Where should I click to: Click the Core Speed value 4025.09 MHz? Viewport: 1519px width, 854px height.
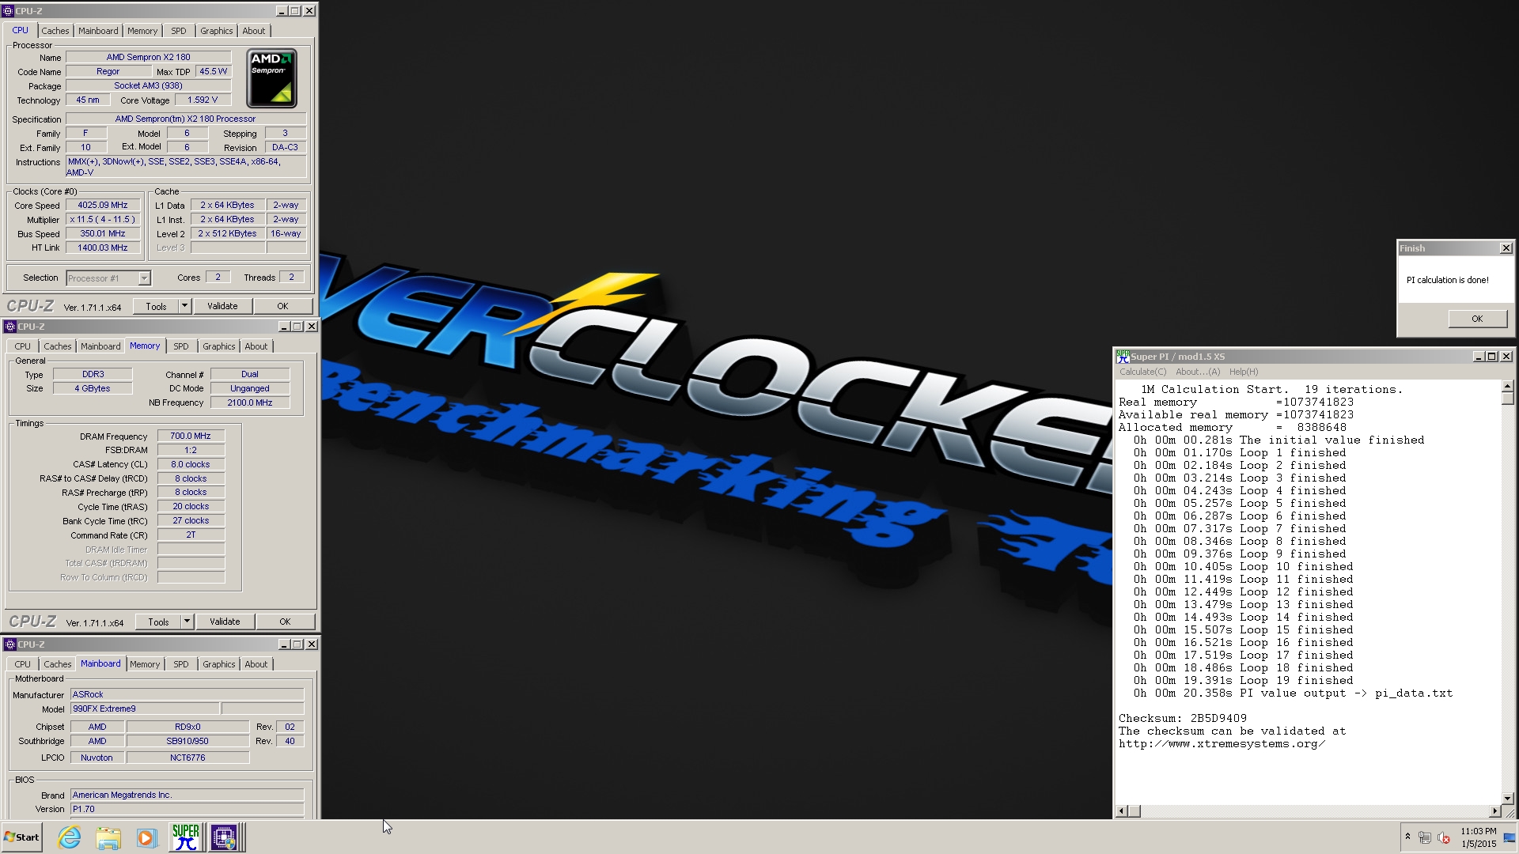click(103, 206)
